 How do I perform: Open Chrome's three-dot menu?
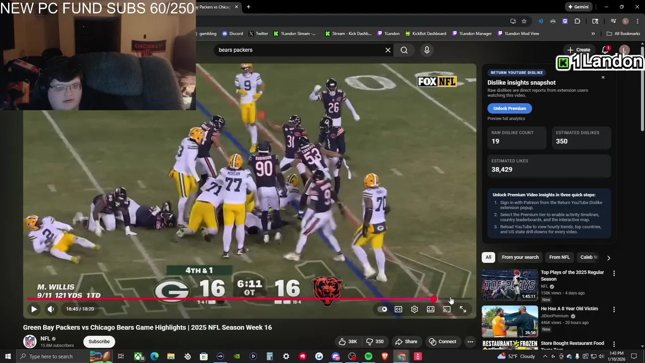(x=637, y=21)
